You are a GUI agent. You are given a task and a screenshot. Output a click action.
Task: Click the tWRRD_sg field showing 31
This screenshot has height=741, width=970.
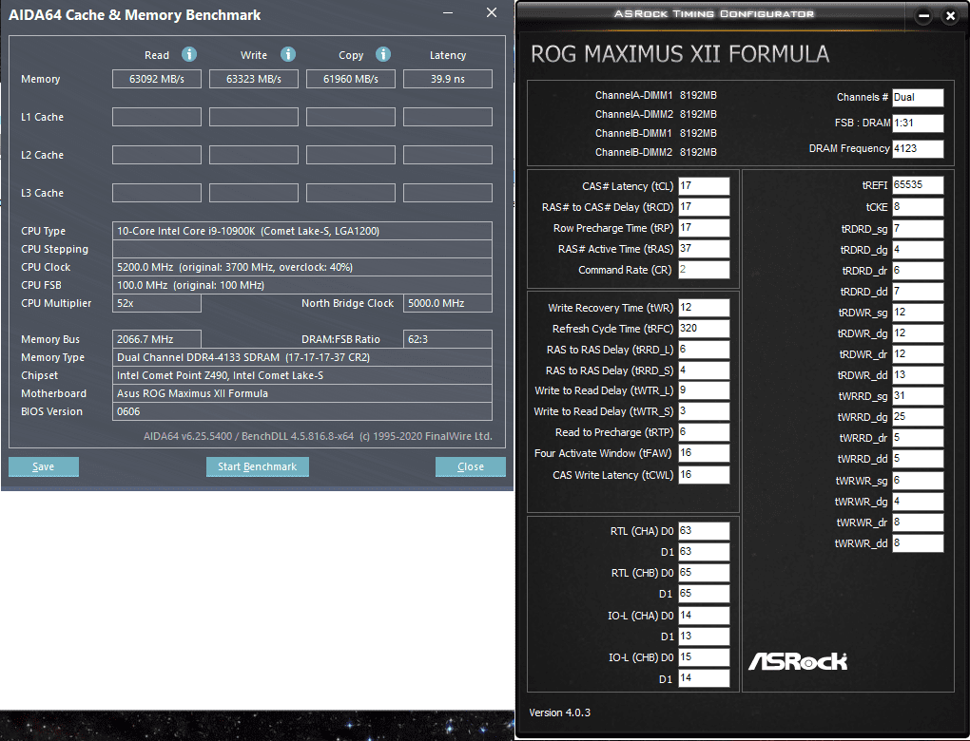click(x=918, y=396)
